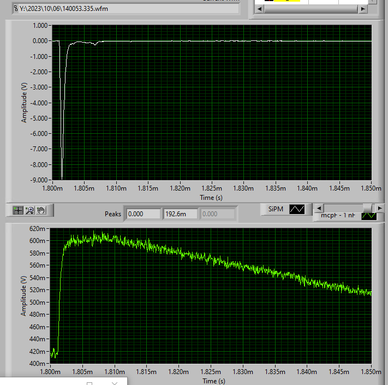Click the top table horizontal scrollbar thumb
This screenshot has height=385, width=388.
point(311,9)
